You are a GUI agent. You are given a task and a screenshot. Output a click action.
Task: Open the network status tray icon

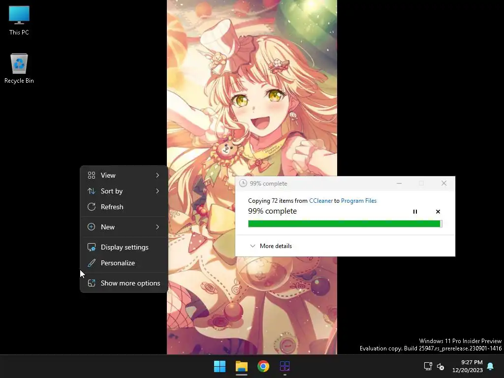pyautogui.click(x=428, y=366)
